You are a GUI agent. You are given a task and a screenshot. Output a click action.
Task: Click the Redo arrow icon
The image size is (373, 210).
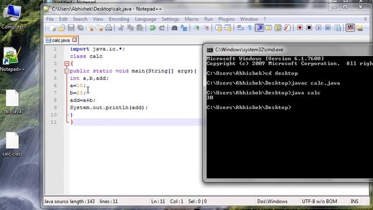[162, 28]
